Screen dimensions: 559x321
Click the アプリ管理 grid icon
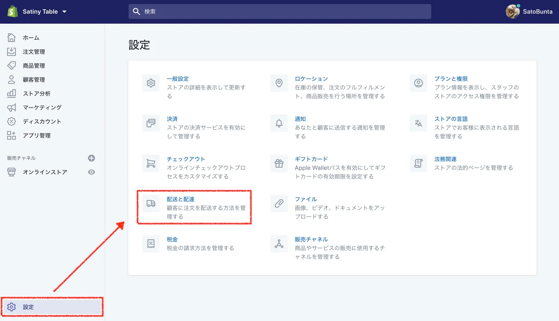tap(11, 135)
